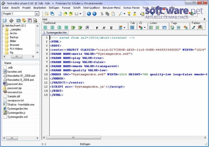Collapse the toolbar panel double chevron
209x147 pixels.
[x=205, y=19]
